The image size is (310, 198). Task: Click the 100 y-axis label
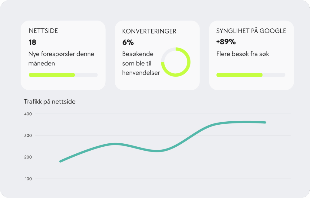click(x=28, y=179)
